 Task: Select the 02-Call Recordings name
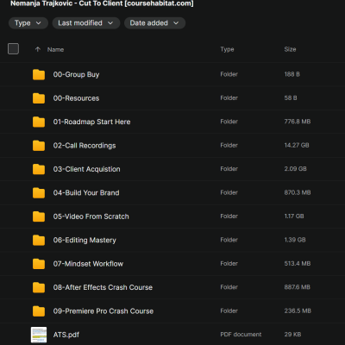point(85,146)
